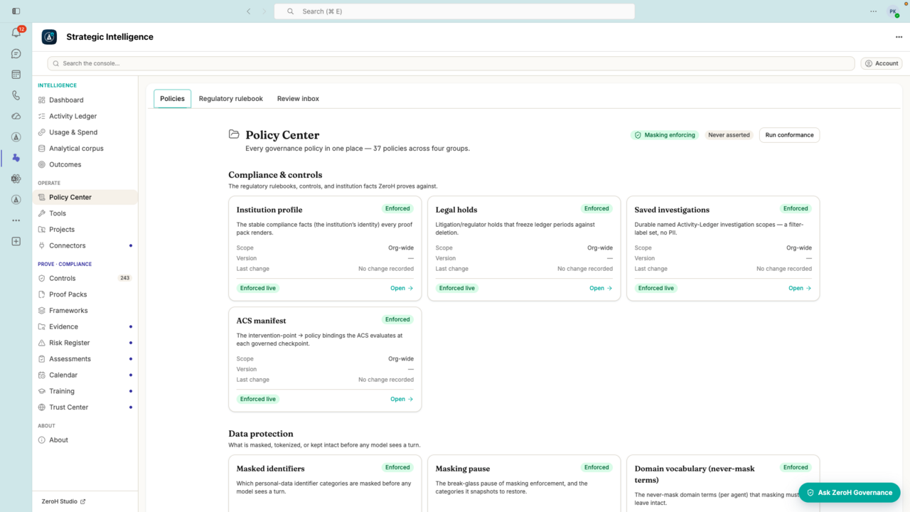Open Tools in sidebar
Screen dimensions: 910x512
point(85,213)
